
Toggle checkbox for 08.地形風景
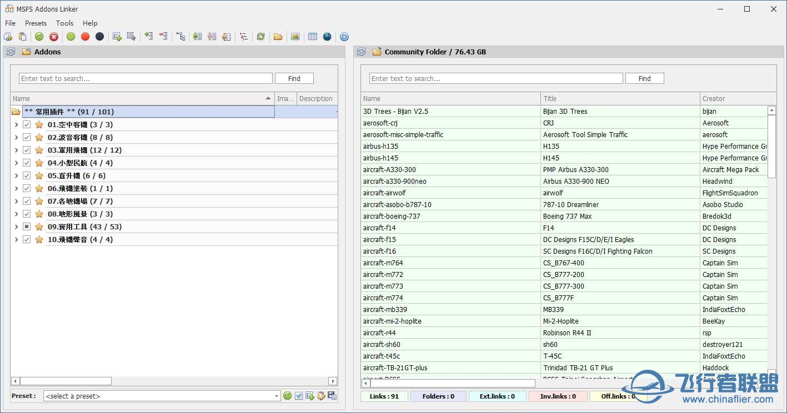[x=27, y=214]
